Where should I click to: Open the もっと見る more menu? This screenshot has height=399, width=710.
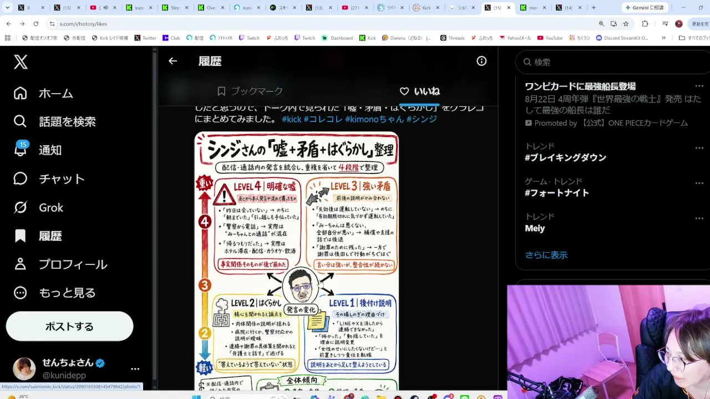click(x=55, y=293)
